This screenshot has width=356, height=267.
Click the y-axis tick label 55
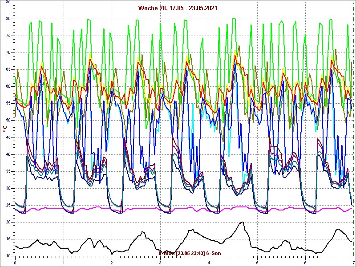coord(8,104)
